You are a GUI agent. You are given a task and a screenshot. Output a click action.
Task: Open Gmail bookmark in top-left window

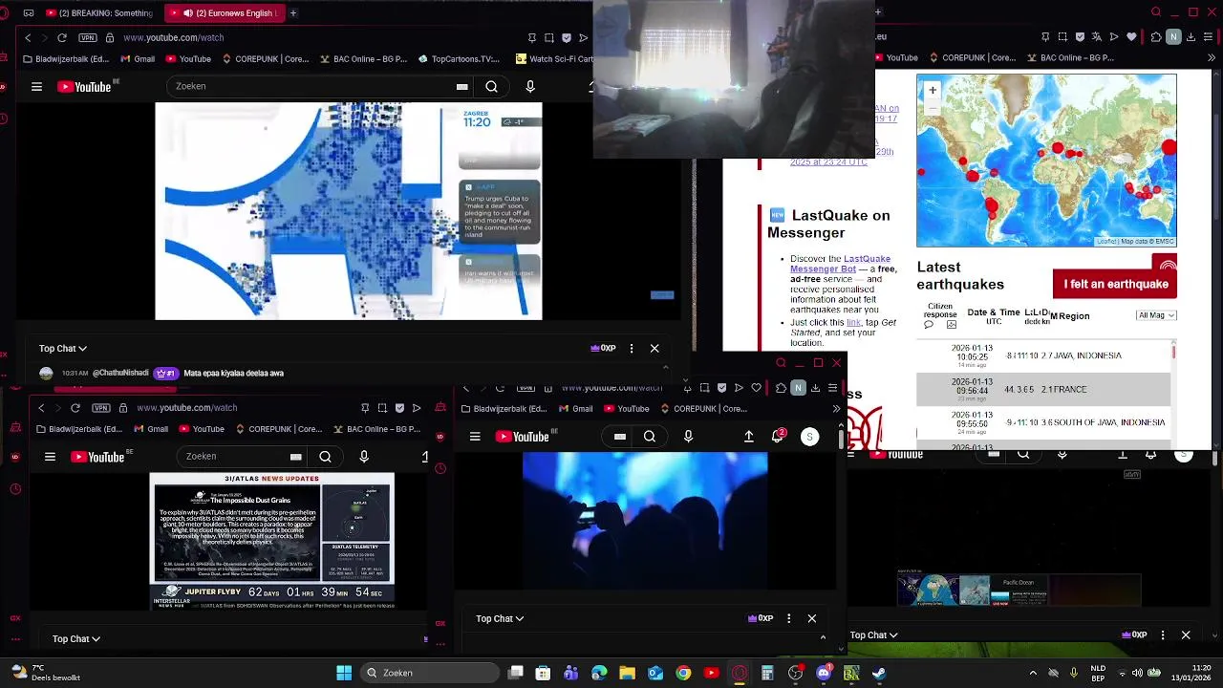click(x=138, y=58)
